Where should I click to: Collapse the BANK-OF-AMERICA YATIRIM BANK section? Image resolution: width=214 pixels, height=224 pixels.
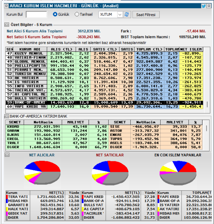click(7, 116)
